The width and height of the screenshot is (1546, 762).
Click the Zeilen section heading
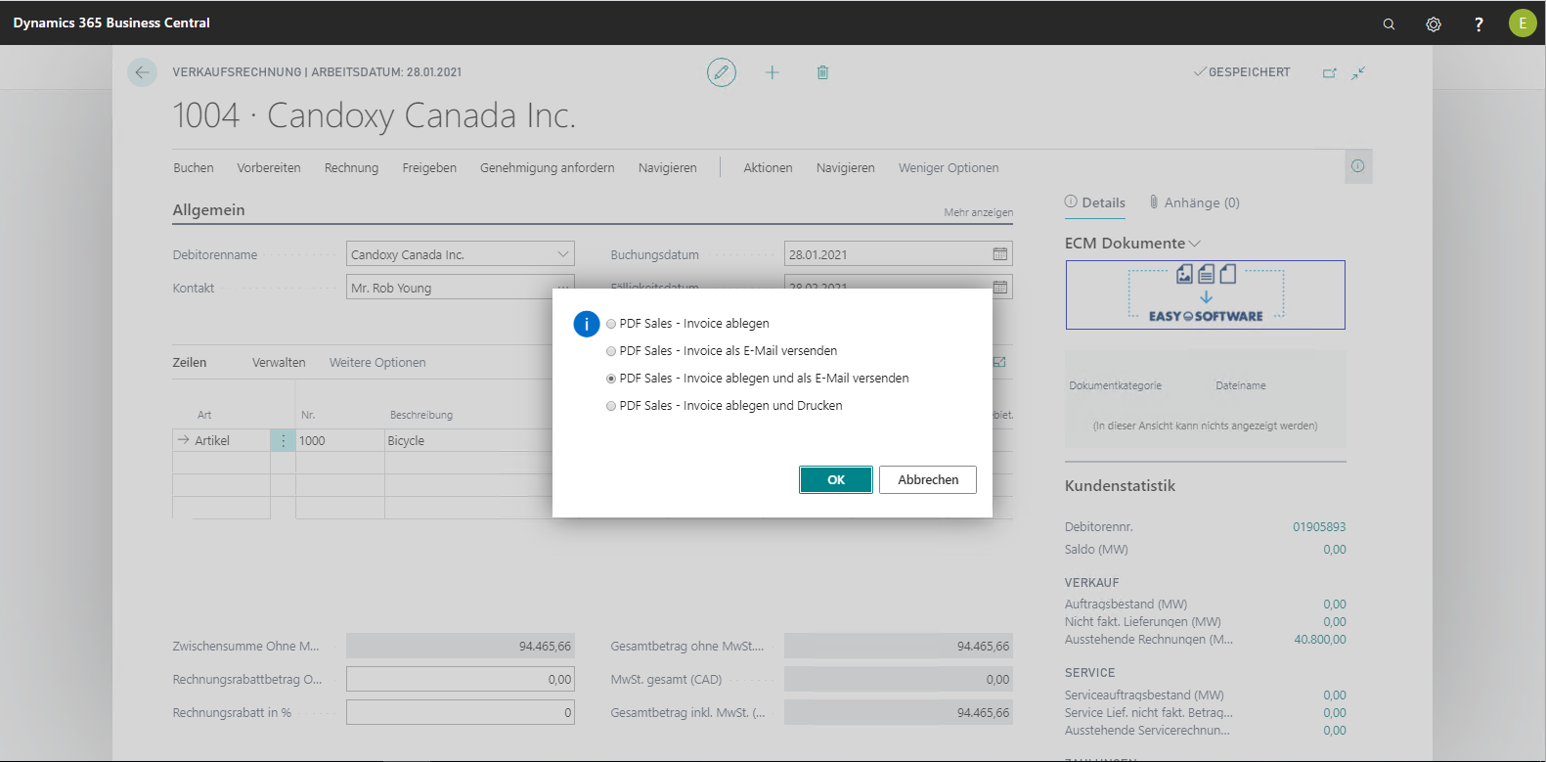190,363
